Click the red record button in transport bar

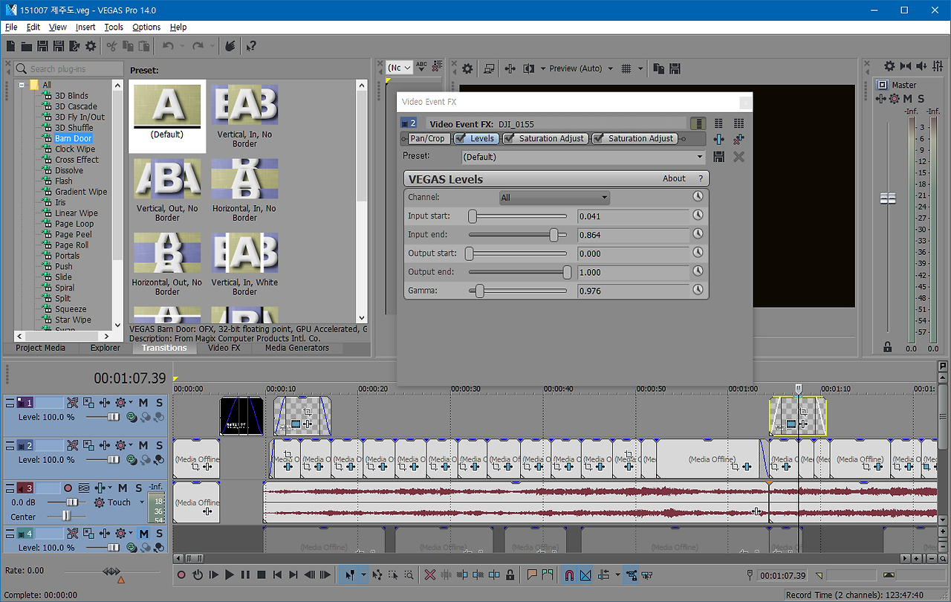[181, 575]
